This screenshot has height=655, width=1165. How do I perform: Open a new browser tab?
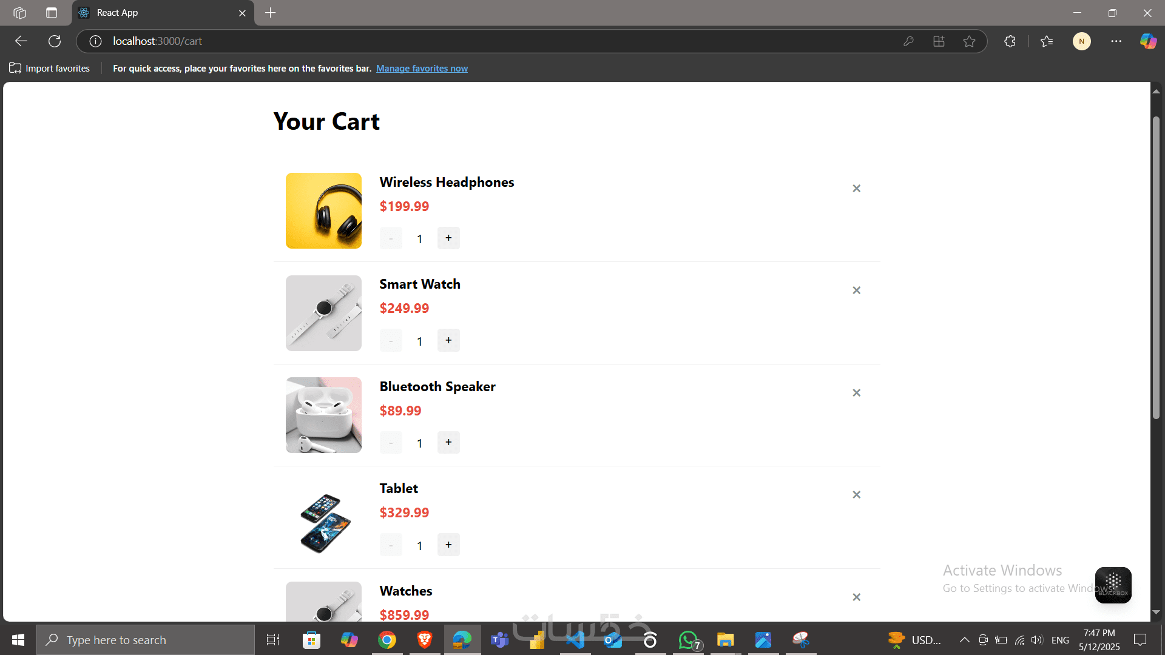(271, 13)
